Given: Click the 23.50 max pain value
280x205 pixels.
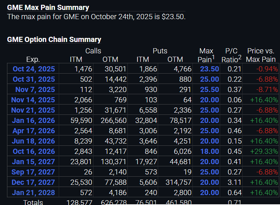Looking at the screenshot, I should (x=209, y=69).
